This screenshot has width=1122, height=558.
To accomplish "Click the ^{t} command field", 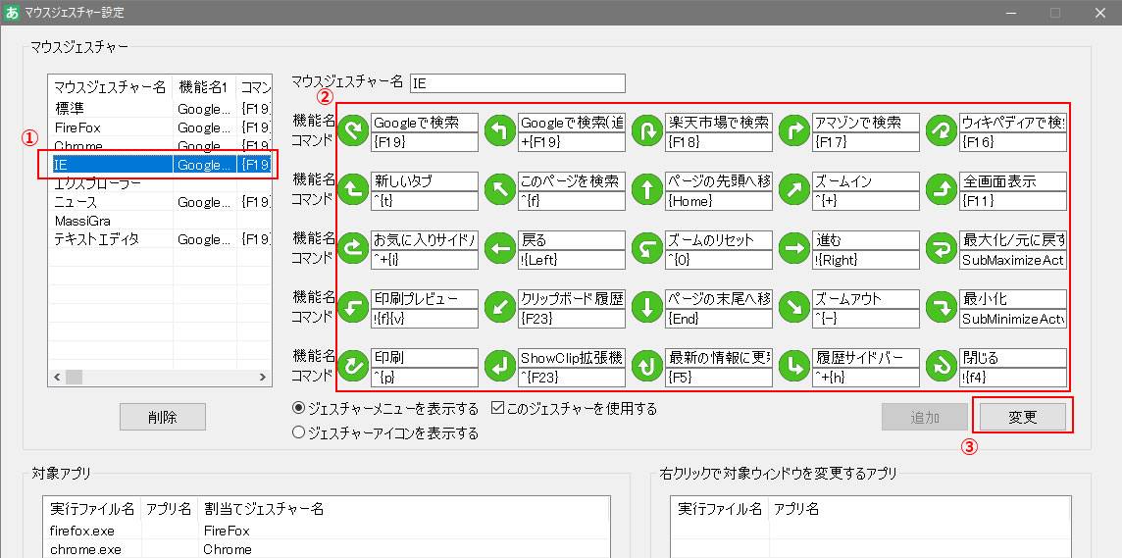I will [425, 201].
